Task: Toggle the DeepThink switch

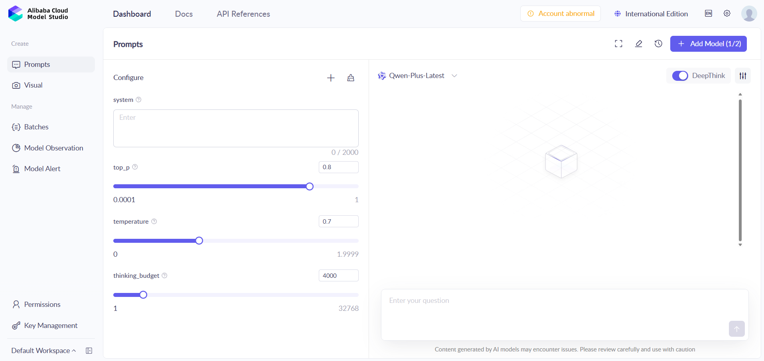Action: (680, 76)
